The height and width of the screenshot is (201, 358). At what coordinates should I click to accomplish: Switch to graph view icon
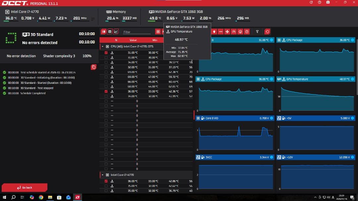[116, 32]
